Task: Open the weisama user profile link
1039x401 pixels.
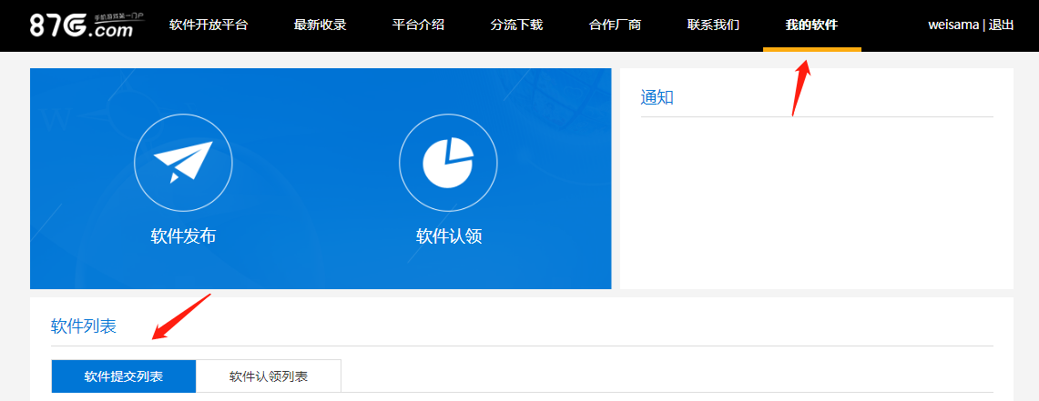Action: (953, 25)
